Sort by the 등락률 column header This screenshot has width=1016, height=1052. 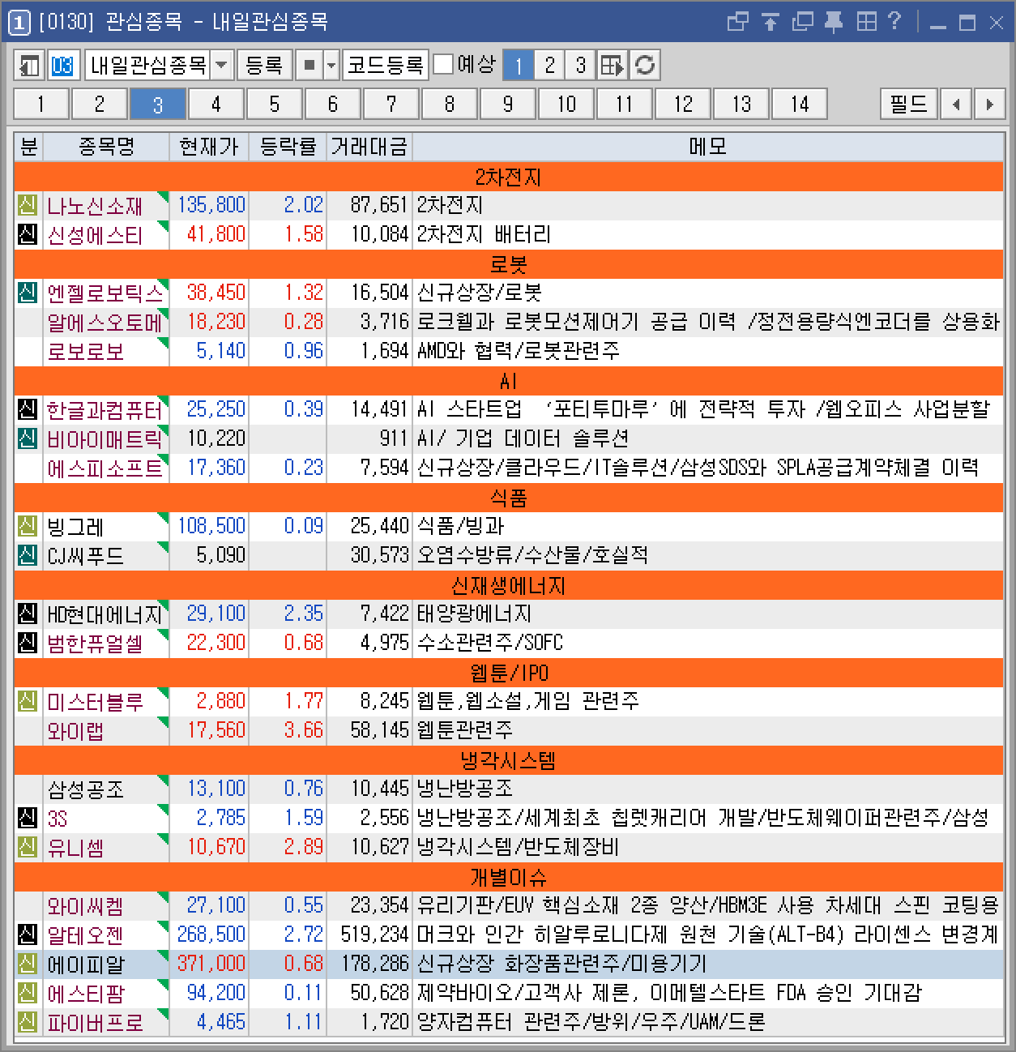coord(288,147)
